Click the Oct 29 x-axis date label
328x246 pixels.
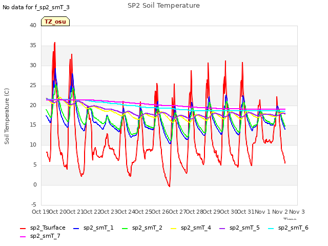(211, 212)
